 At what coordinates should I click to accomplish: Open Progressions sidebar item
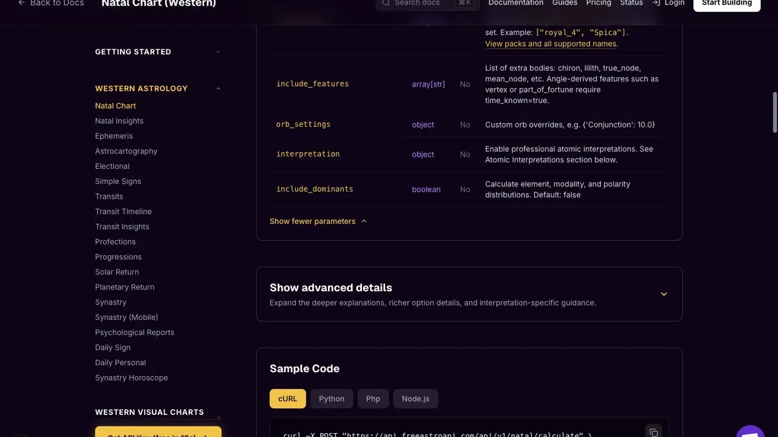(x=118, y=257)
